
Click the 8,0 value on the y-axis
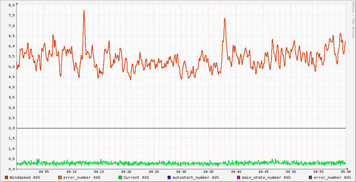11,5
